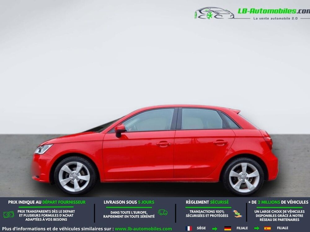This screenshot has height=232, width=310.
Task: Click the green car logo graphic
Action: (x=214, y=13)
